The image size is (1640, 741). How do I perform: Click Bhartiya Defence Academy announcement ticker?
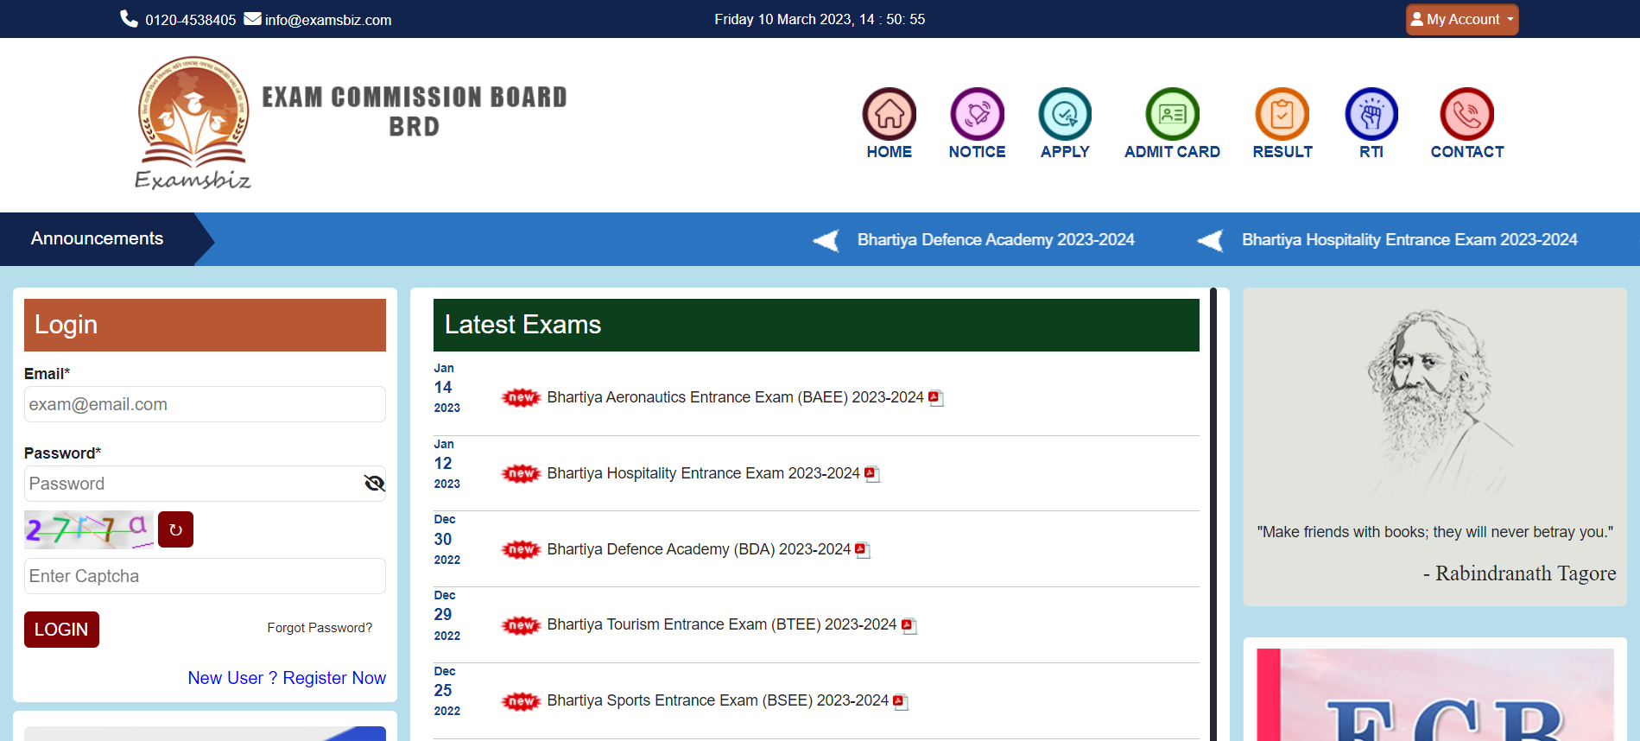point(996,240)
